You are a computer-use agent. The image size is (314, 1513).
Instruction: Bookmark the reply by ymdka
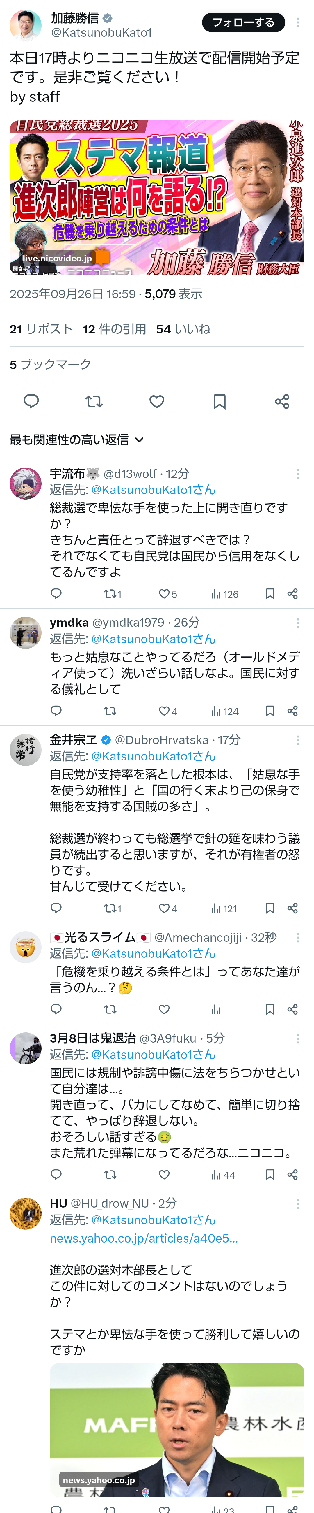coord(270,711)
